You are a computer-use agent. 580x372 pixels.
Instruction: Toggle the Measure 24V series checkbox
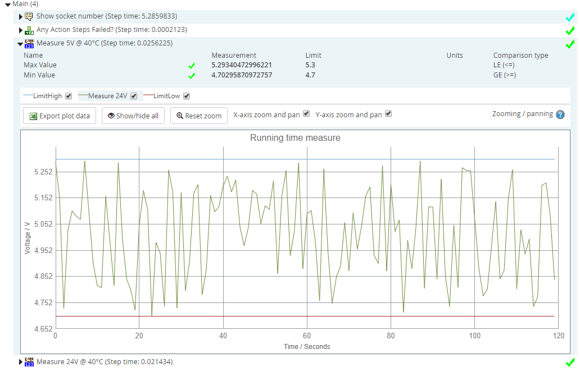pos(134,96)
